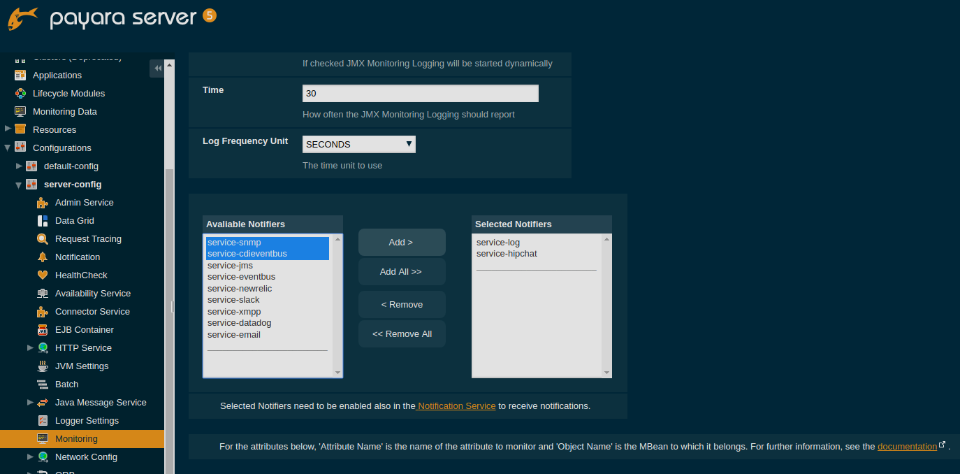This screenshot has width=960, height=474.
Task: Click the Data Grid icon
Action: point(43,221)
